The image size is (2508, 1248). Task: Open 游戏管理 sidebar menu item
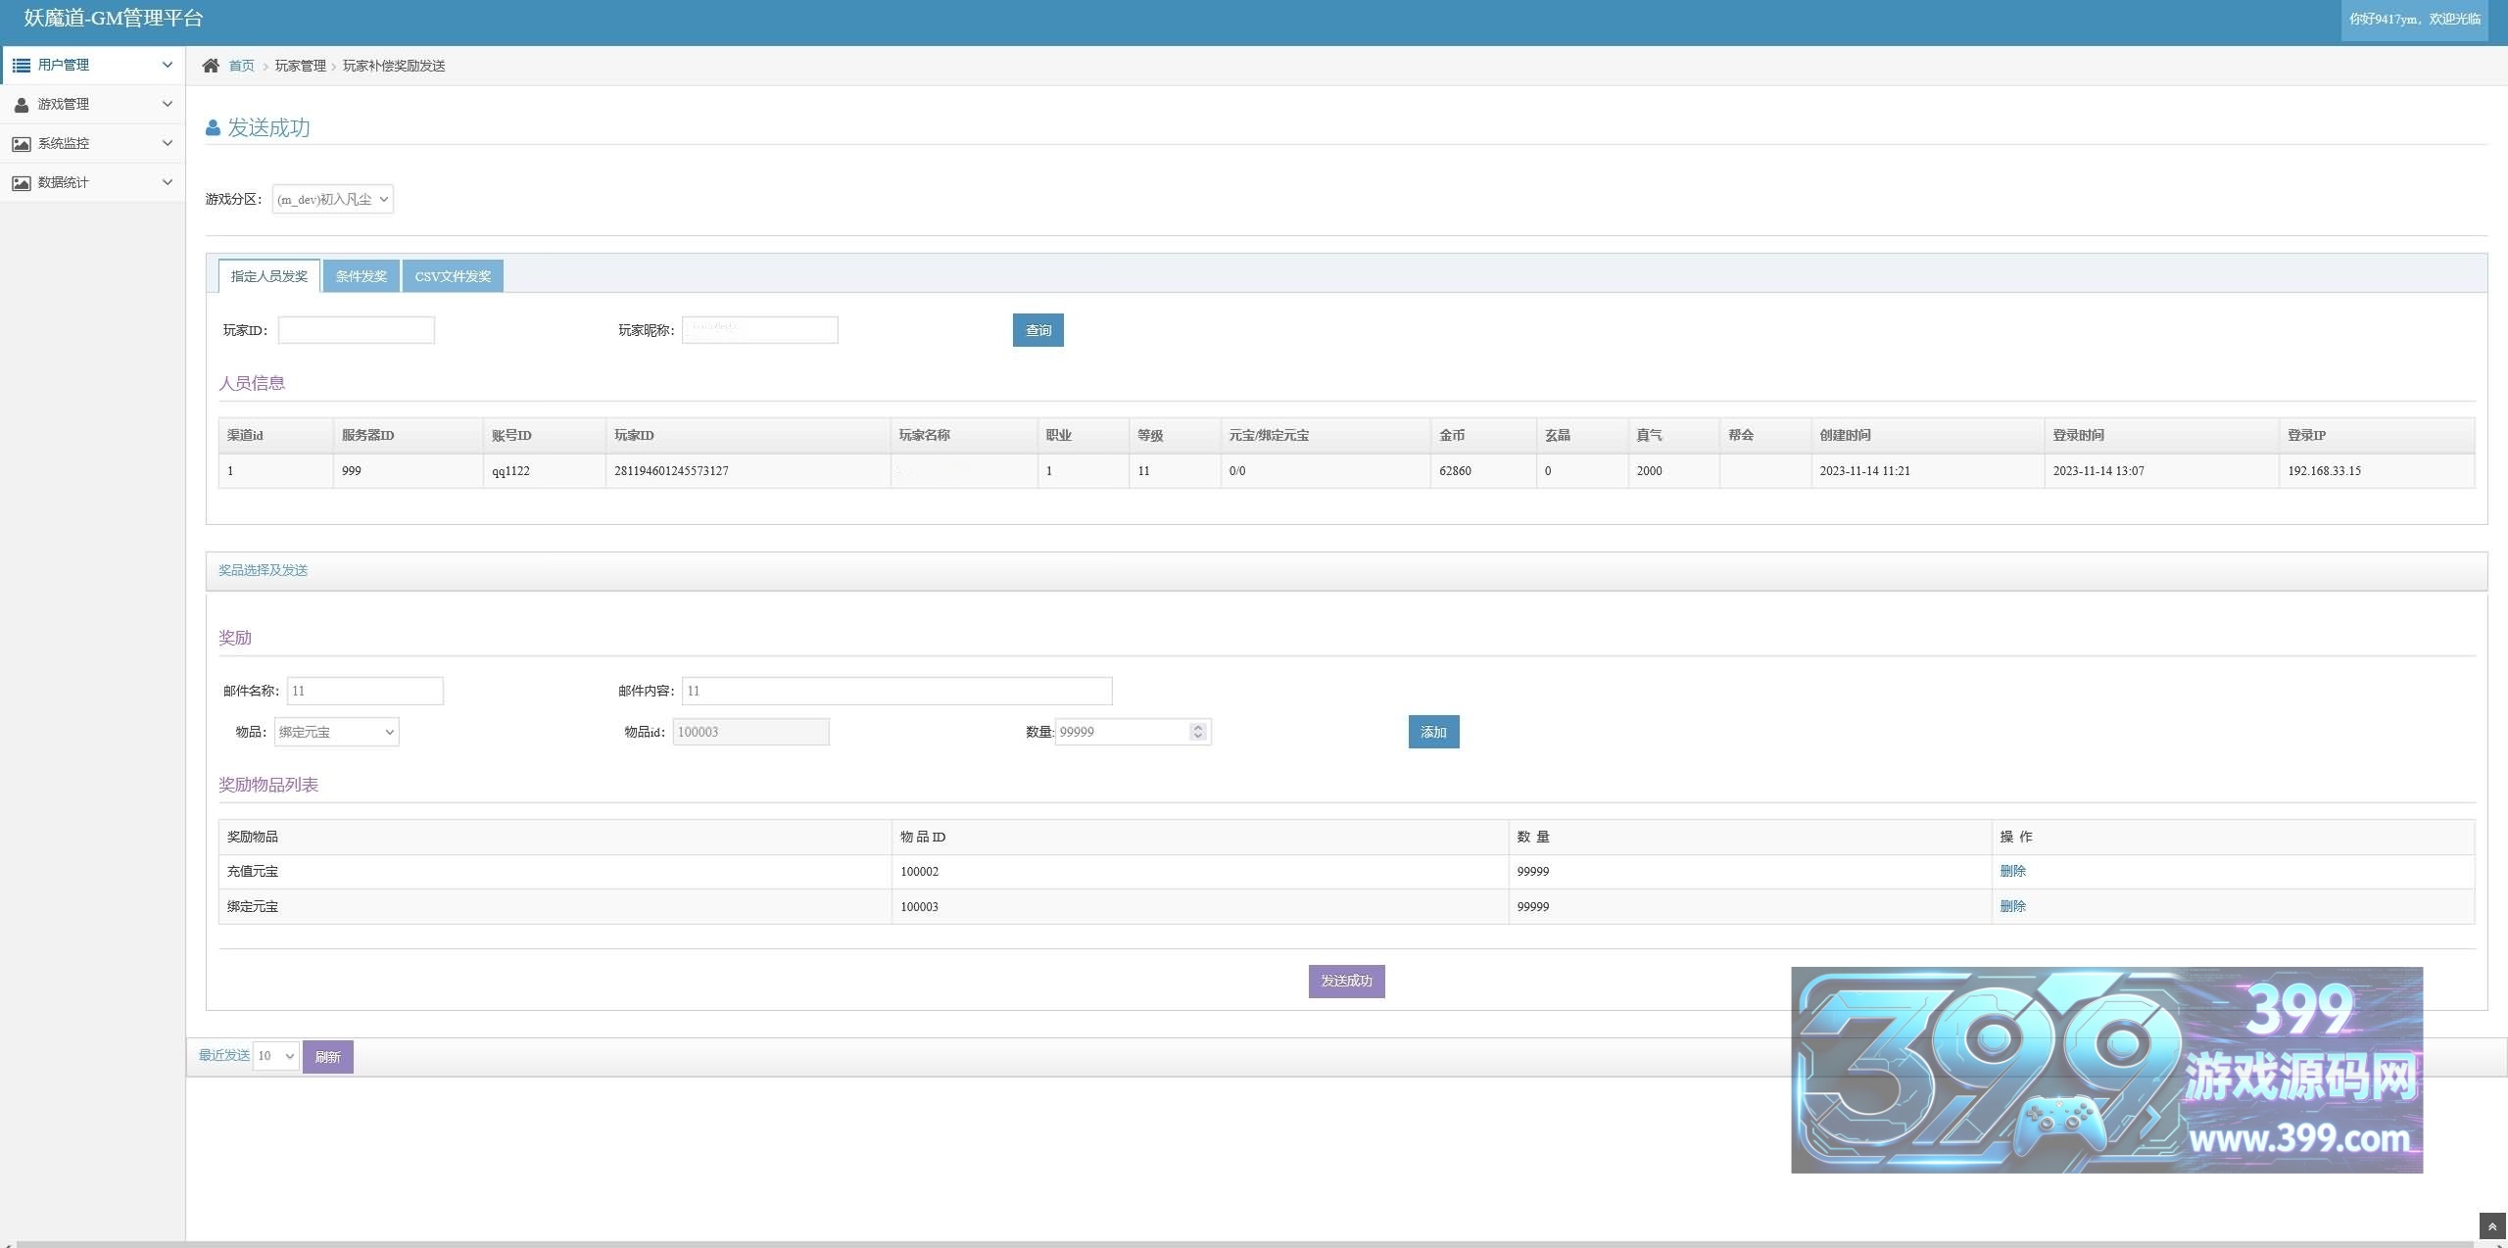pyautogui.click(x=93, y=104)
